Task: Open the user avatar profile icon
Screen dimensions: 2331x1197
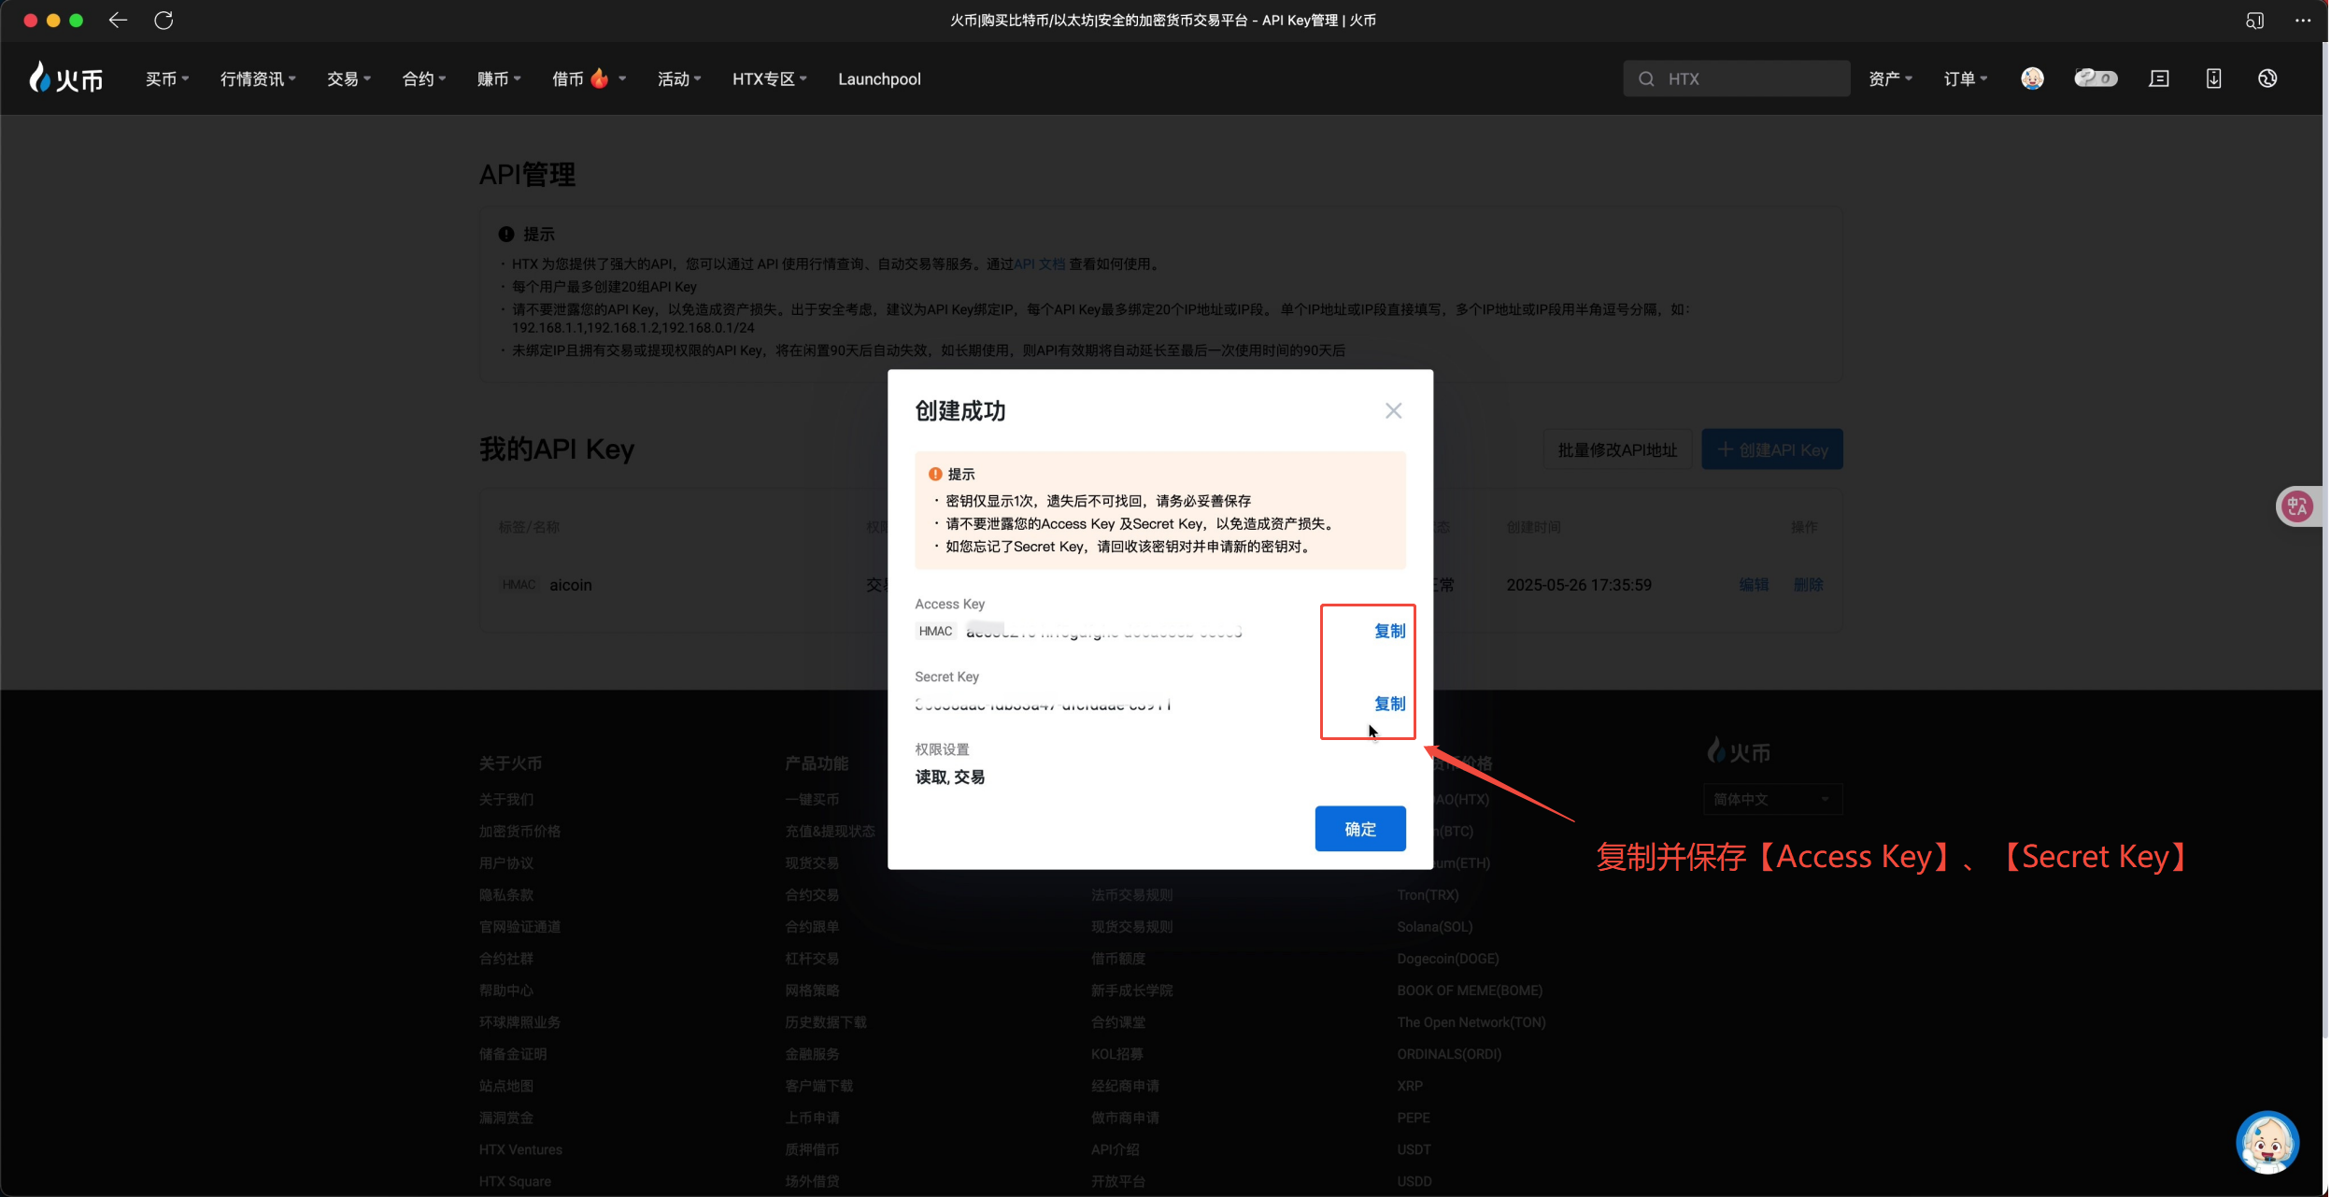Action: (2032, 78)
